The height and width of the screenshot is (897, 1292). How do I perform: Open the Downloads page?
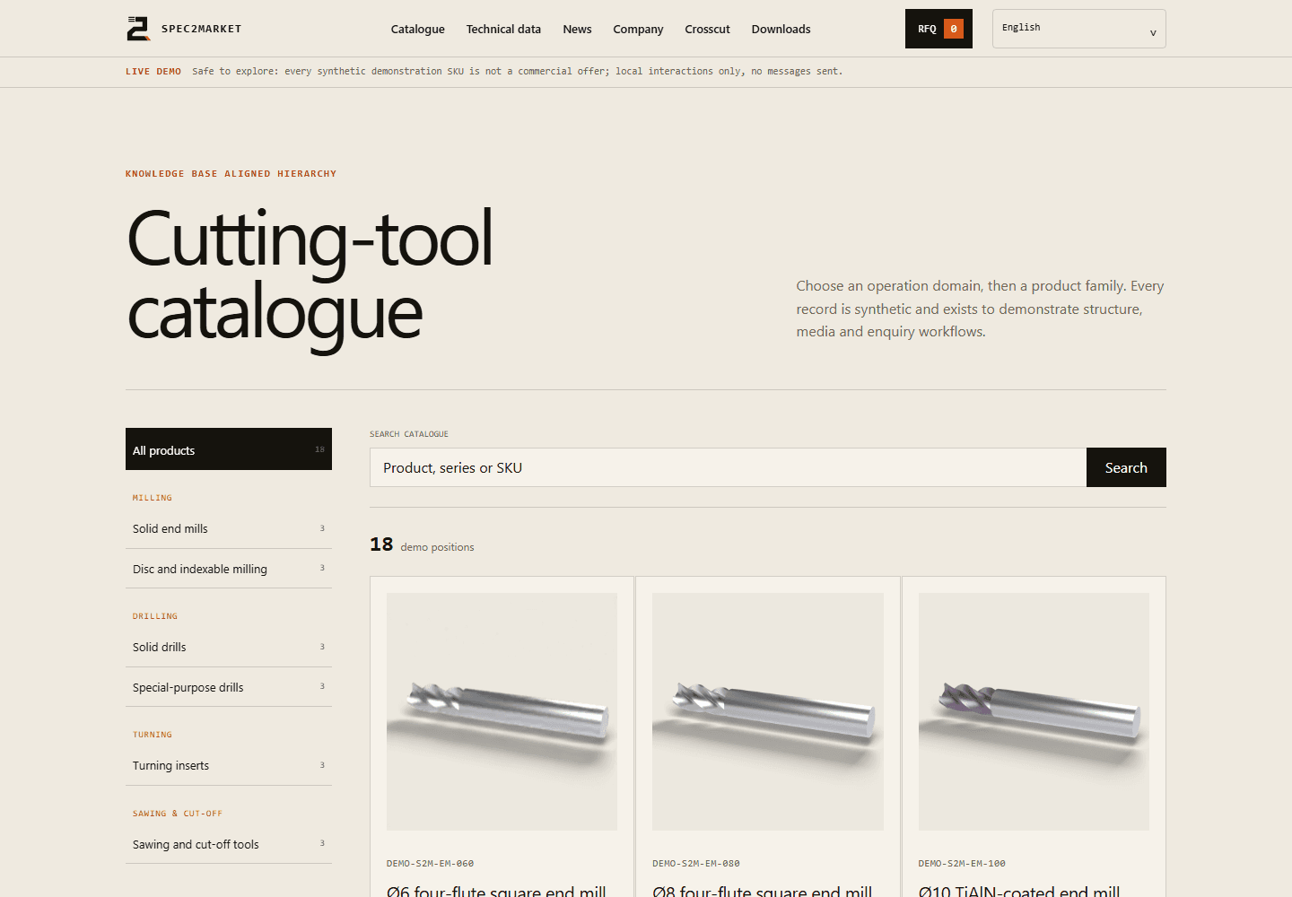point(781,29)
